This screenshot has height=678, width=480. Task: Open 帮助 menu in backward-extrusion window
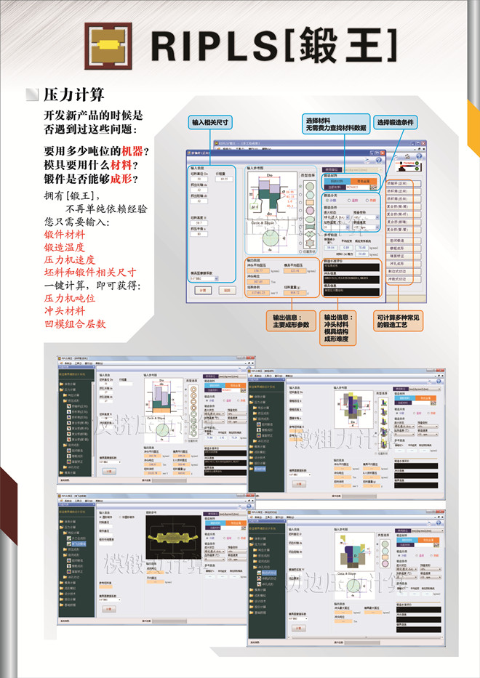point(99,363)
